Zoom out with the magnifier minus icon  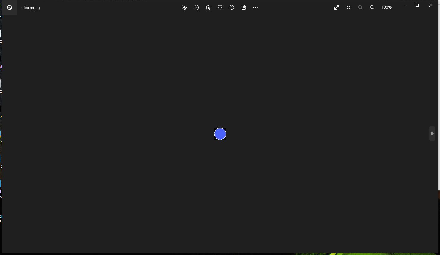coord(360,7)
